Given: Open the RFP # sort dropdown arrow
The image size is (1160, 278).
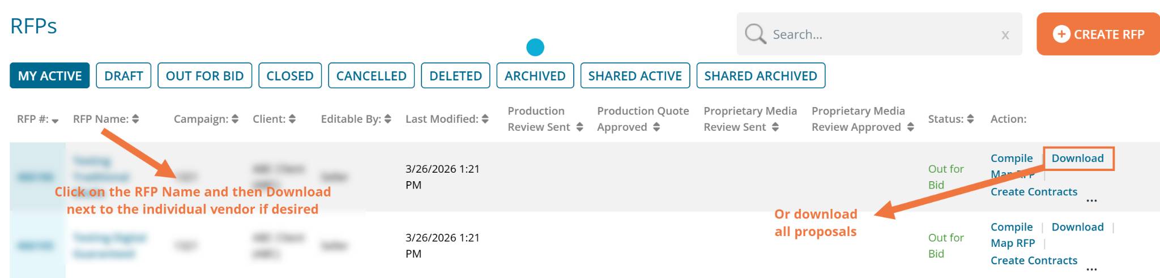Looking at the screenshot, I should click(55, 120).
